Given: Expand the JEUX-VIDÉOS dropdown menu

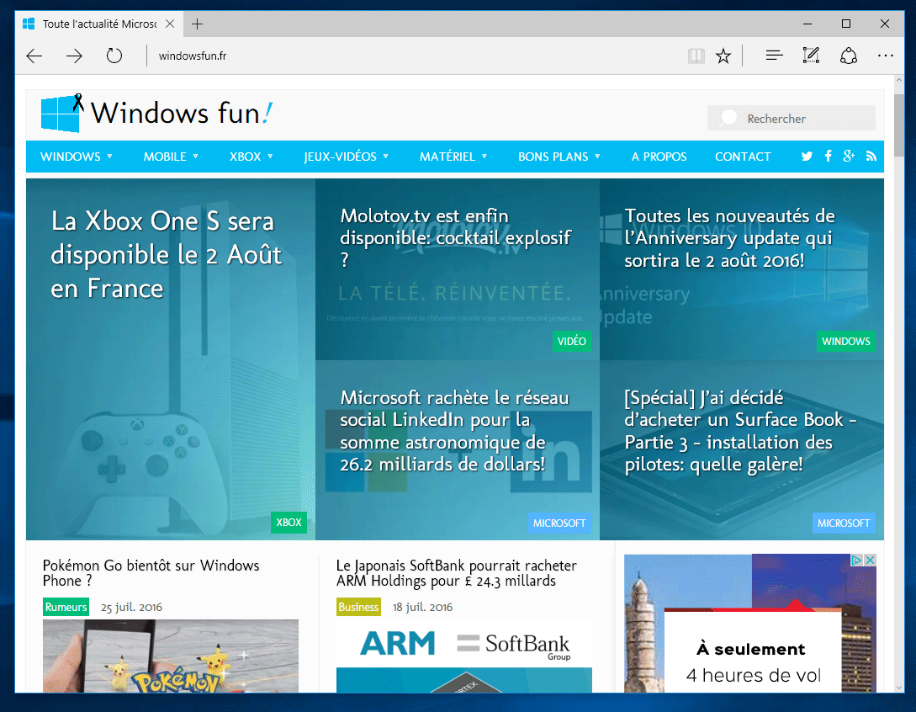Looking at the screenshot, I should coord(346,157).
